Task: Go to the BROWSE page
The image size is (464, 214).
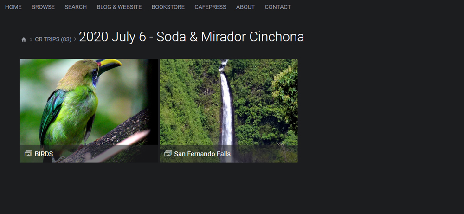Action: [x=43, y=7]
